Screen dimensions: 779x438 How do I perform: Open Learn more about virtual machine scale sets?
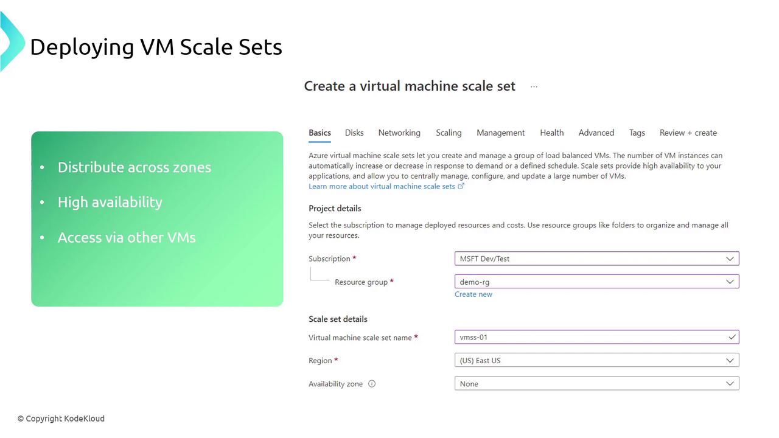(x=382, y=186)
